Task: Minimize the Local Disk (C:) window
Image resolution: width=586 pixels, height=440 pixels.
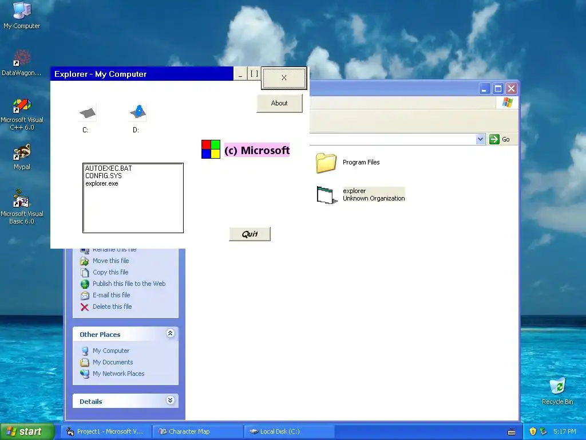Action: (x=485, y=89)
